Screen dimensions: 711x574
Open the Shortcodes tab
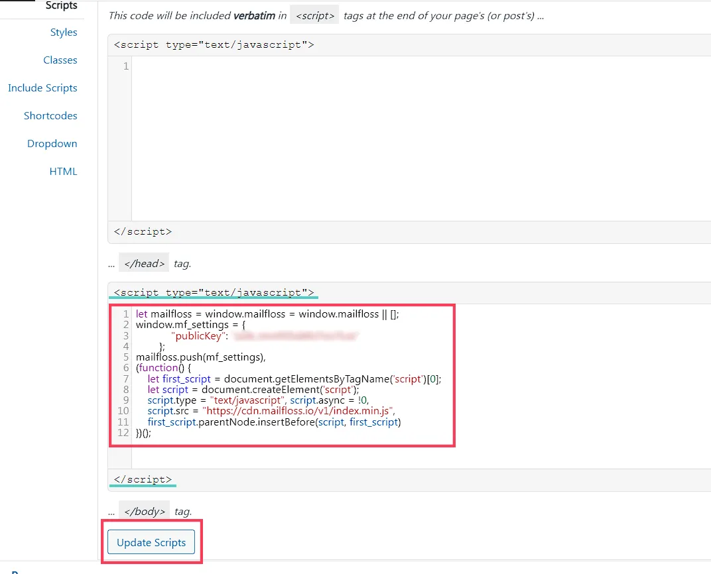coord(50,115)
